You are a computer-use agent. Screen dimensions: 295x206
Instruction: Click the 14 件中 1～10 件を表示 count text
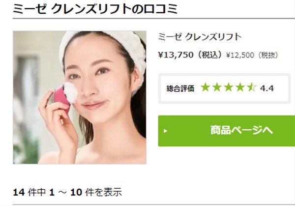[x=67, y=192]
